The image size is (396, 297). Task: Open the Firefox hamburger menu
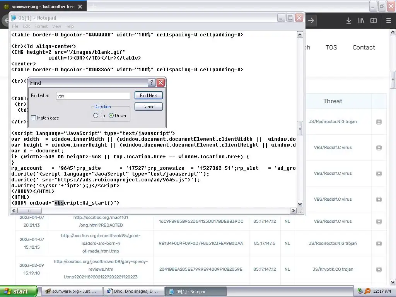pyautogui.click(x=389, y=21)
